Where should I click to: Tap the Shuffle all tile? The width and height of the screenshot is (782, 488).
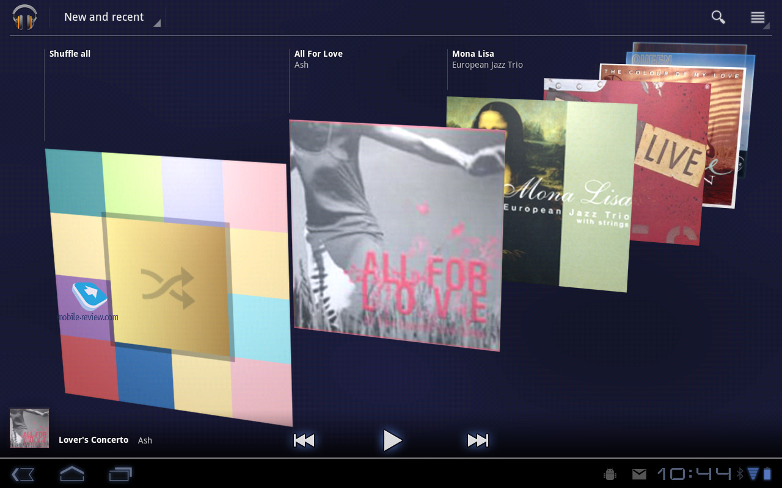pos(169,287)
